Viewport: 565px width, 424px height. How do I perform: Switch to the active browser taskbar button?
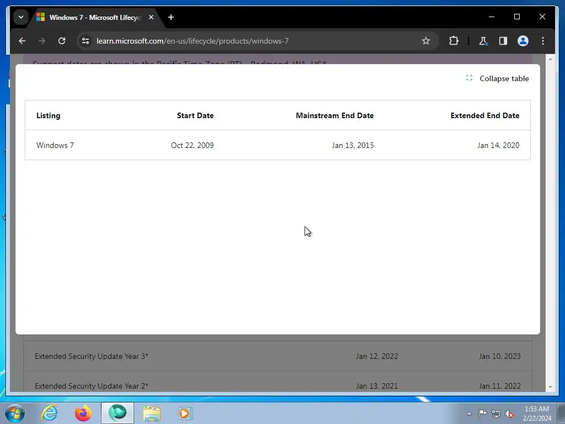click(x=118, y=413)
